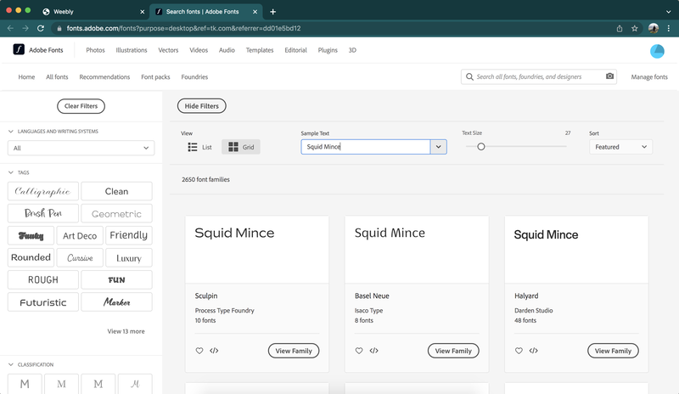Toggle the Art Deco tag filter
Screen dimensions: 679x394
click(80, 235)
